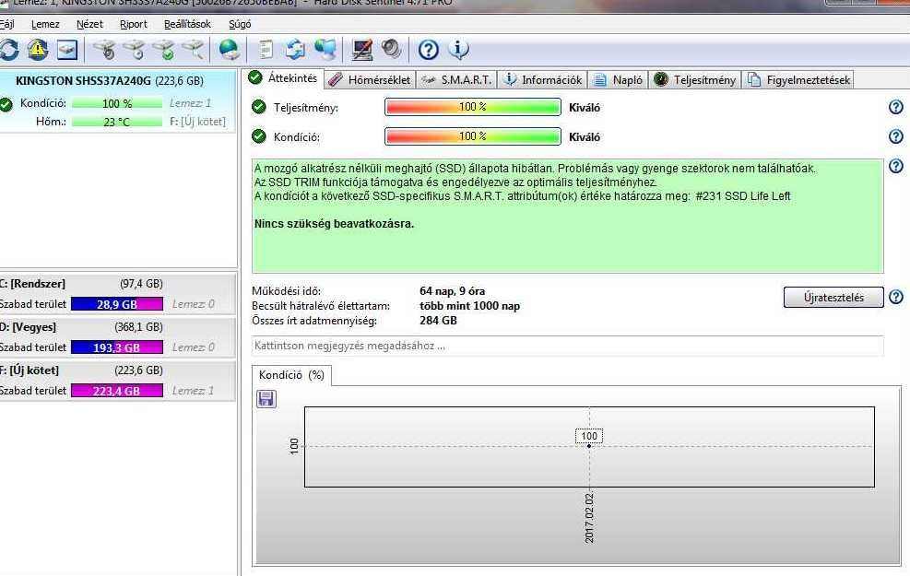Click the 'Nincs szükség beavatkozásra.' text
The height and width of the screenshot is (576, 910).
pos(335,223)
